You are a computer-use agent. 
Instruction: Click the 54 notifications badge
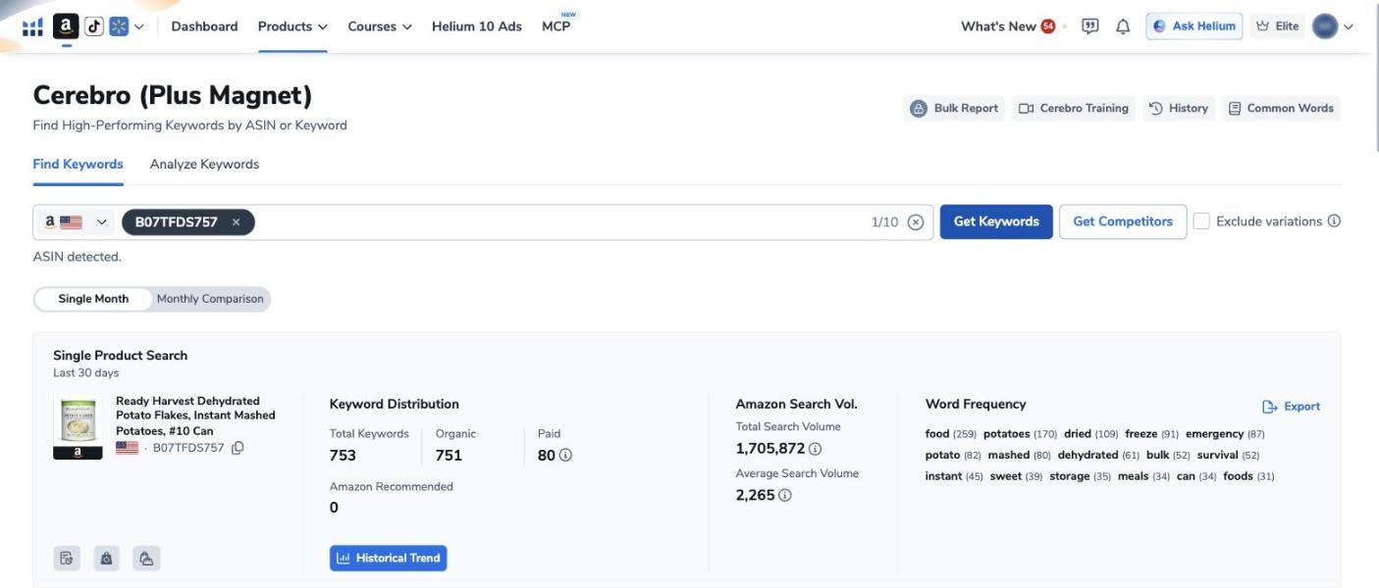click(x=1048, y=26)
